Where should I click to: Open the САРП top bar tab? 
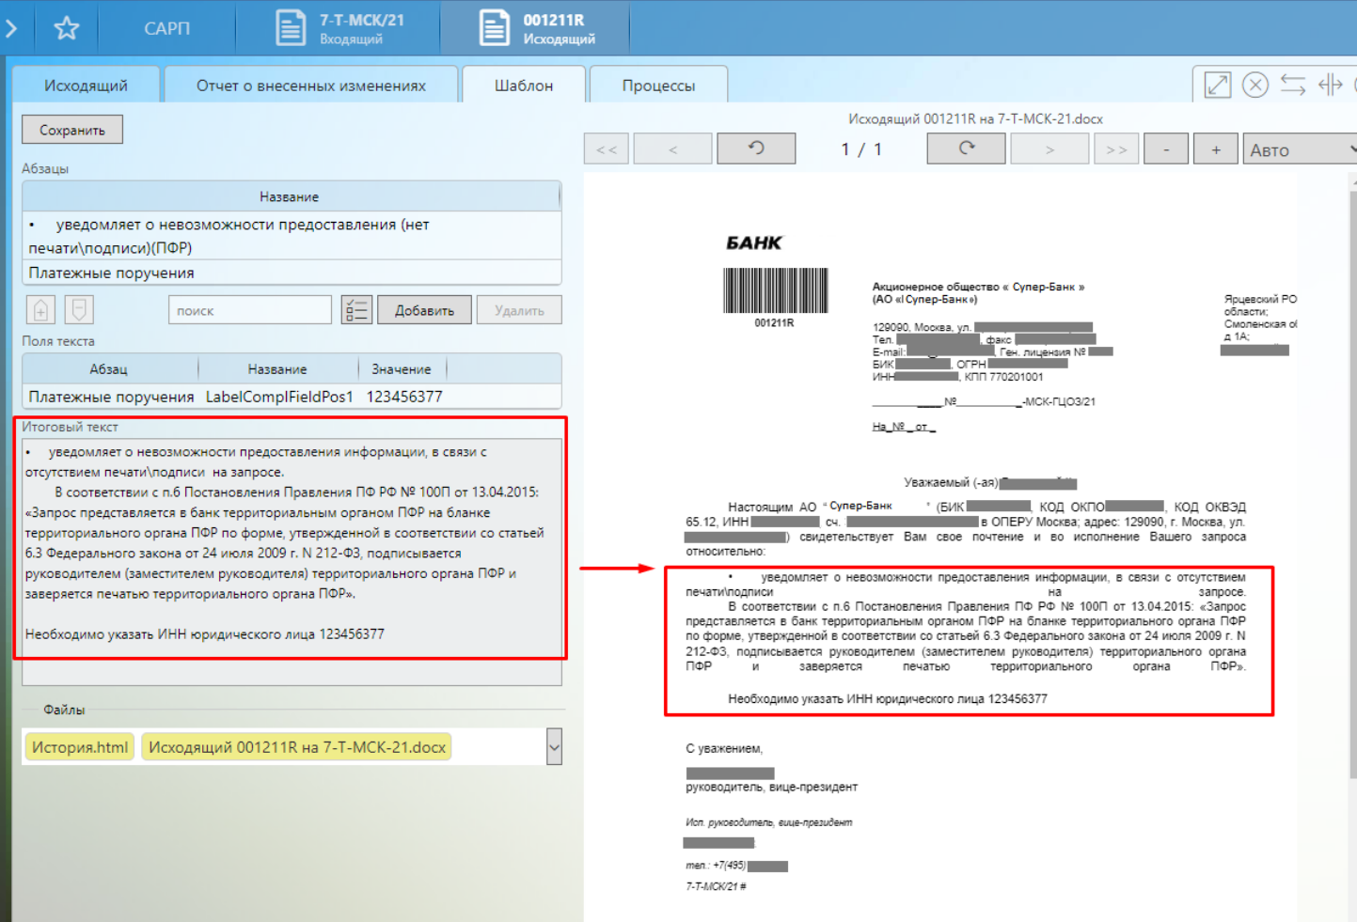pos(166,28)
